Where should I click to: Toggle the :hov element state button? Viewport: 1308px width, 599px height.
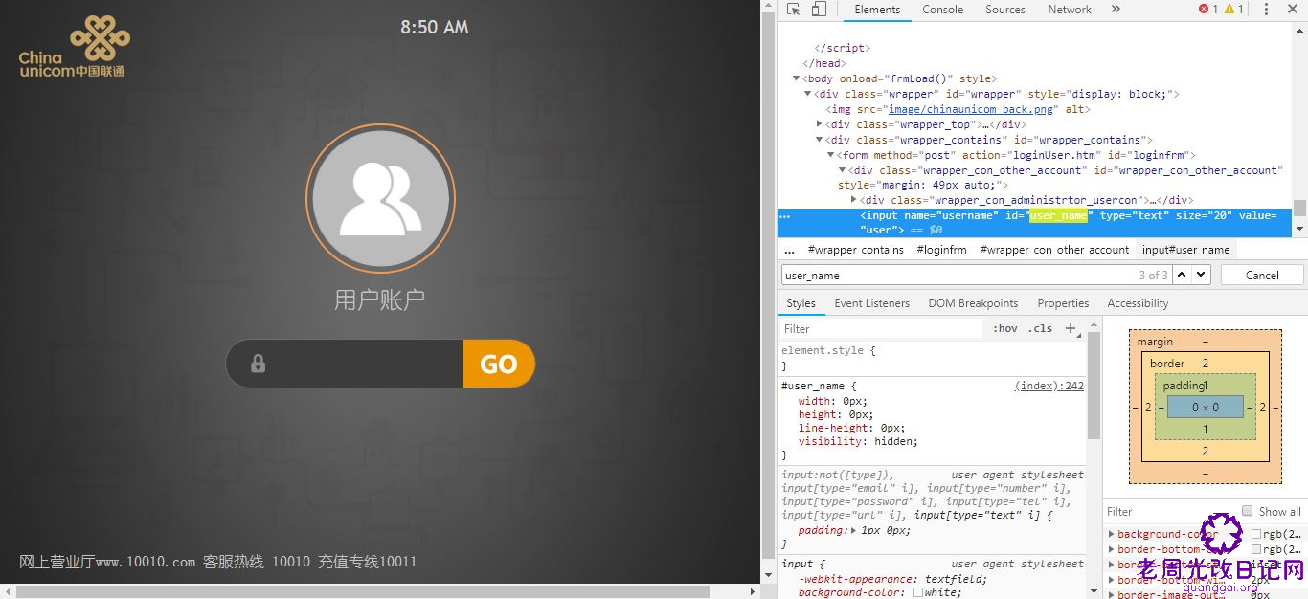[1005, 328]
